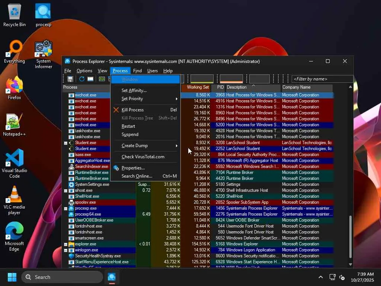Click the red X Kill Process icon
Screen dimensions: 381x286
(116, 110)
